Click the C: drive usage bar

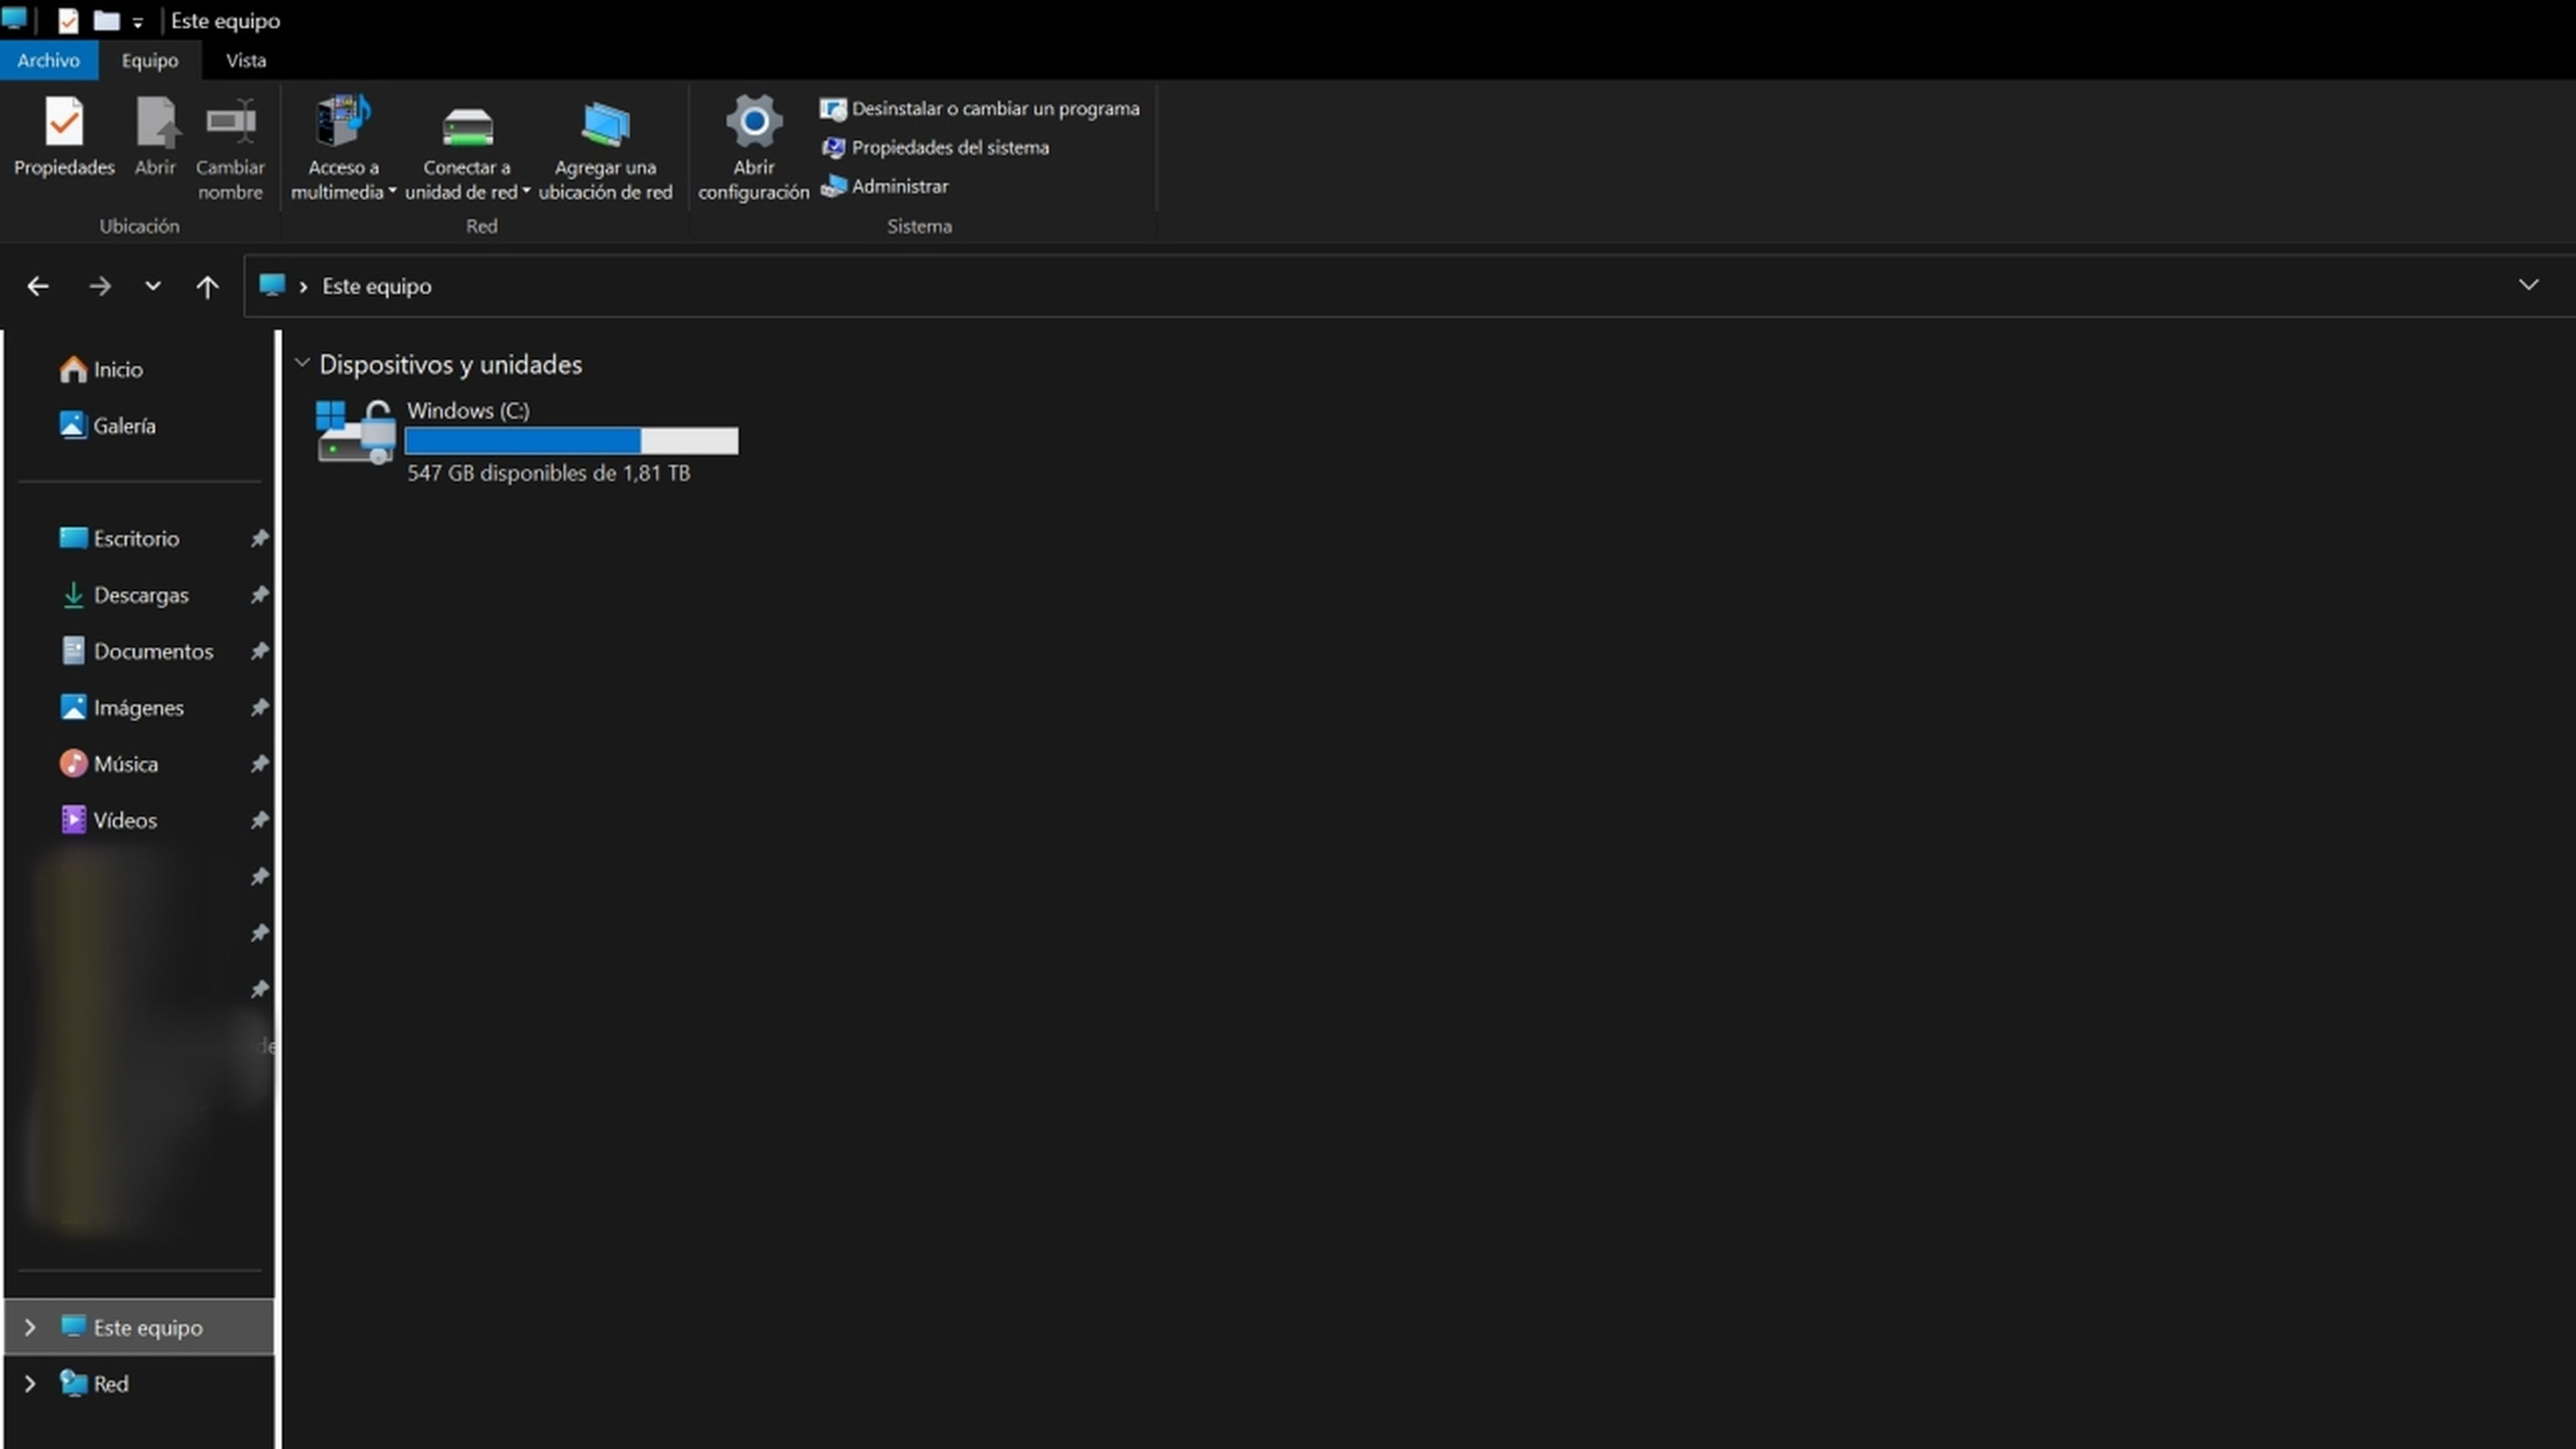(x=572, y=441)
